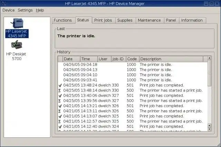
Task: Click time 13:48:14 in history
Action: (x=89, y=90)
